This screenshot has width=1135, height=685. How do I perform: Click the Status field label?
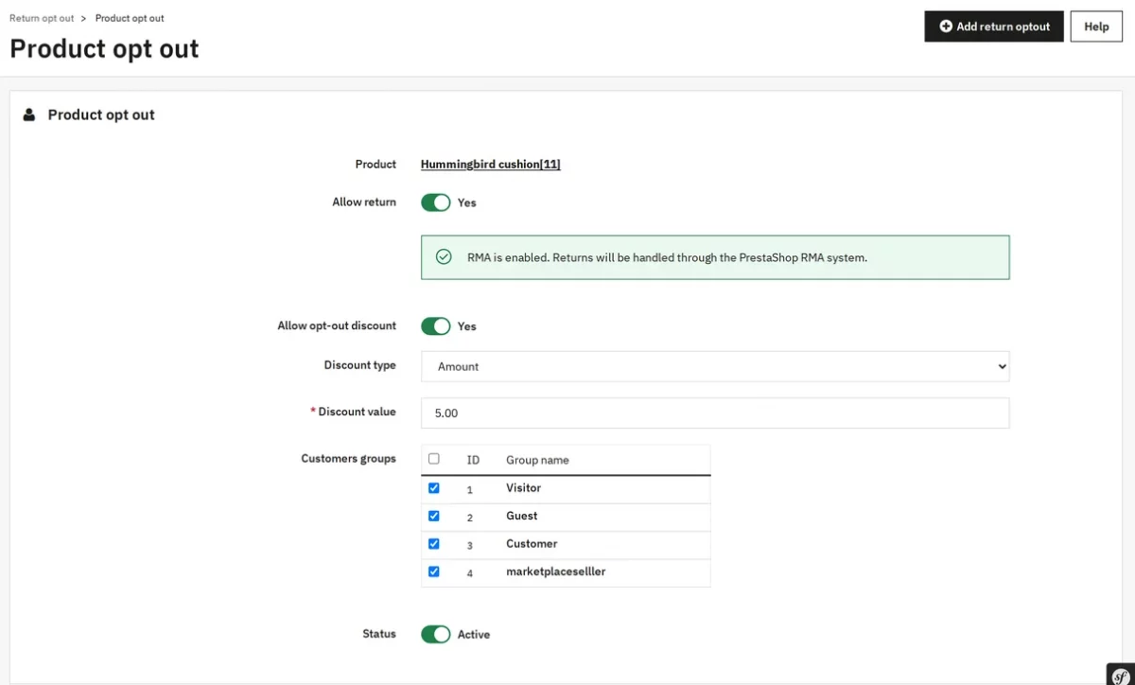pyautogui.click(x=379, y=634)
